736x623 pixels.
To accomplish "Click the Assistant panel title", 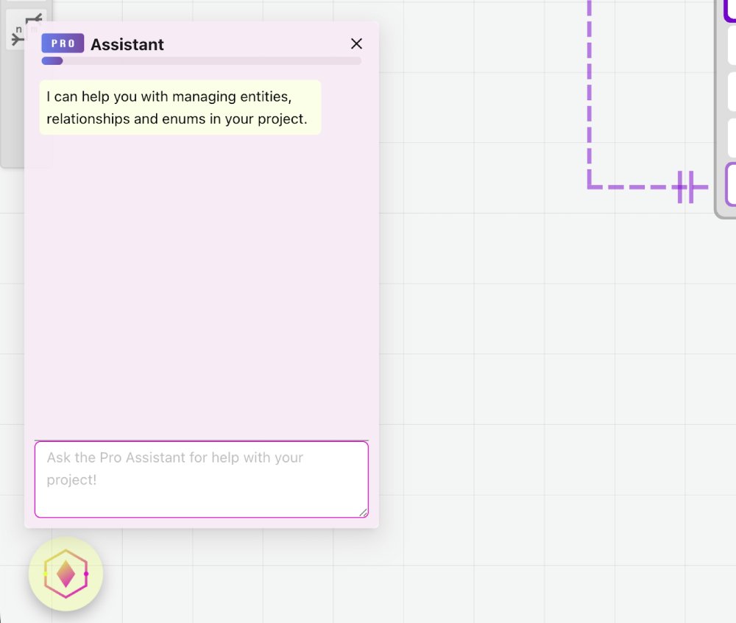I will 127,44.
